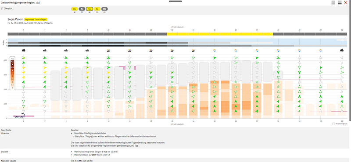This screenshot has height=162, width=351.
Task: Close the forecast with red X
Action: [x=346, y=3]
